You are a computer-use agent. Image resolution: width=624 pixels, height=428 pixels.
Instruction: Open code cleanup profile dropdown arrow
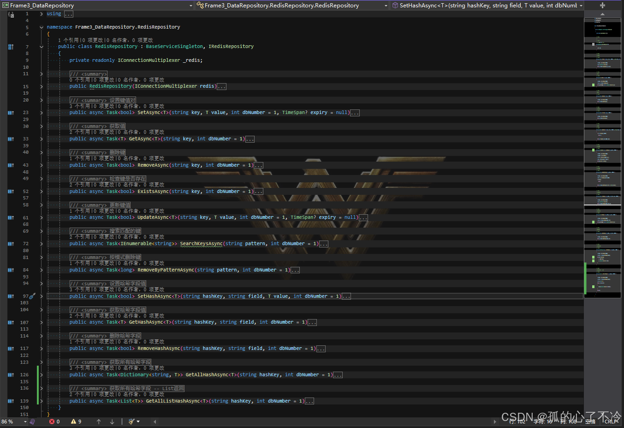click(138, 422)
